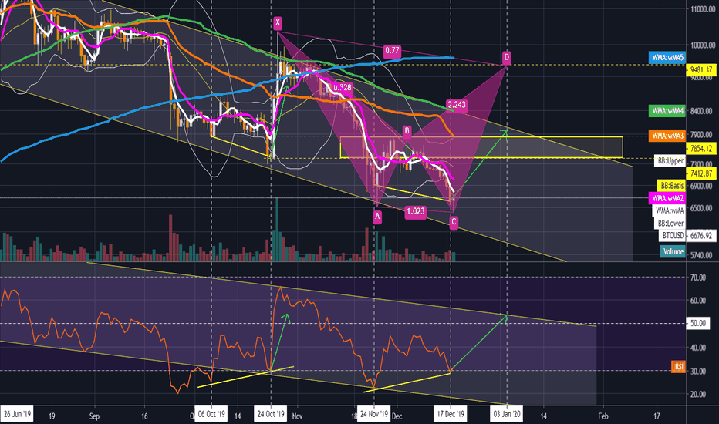Select the 0.77 ratio label
Screen dimensions: 719x424
(392, 50)
